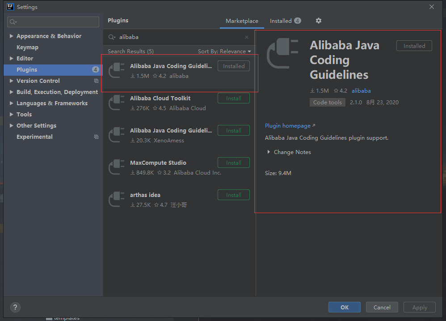This screenshot has width=446, height=321.
Task: Expand the Editor settings node
Action: [x=11, y=58]
